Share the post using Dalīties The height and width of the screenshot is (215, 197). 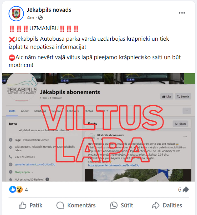click(x=167, y=205)
